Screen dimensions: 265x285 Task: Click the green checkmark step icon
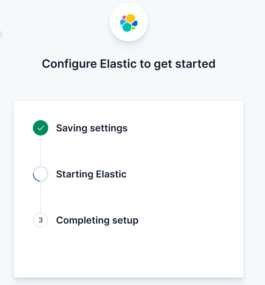(41, 128)
